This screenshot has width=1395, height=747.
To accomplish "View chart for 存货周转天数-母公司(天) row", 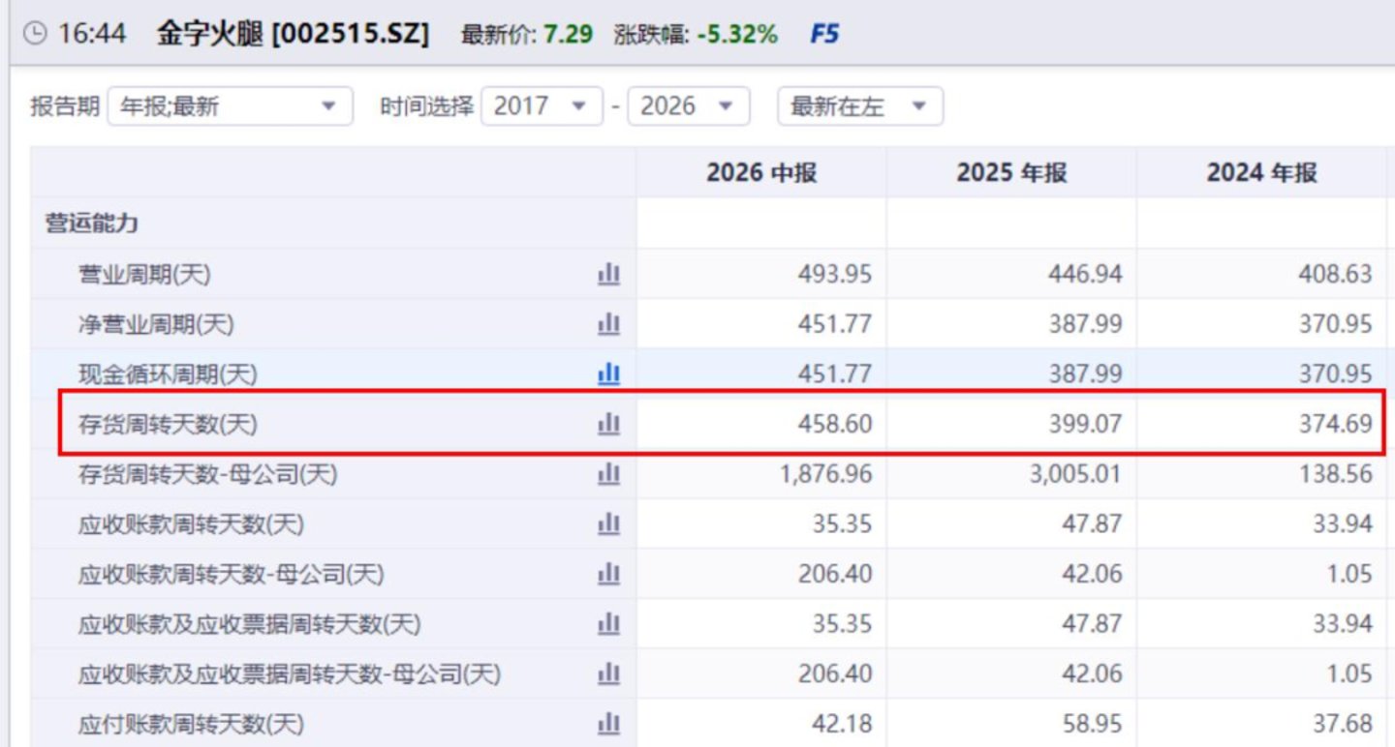I will (x=608, y=474).
